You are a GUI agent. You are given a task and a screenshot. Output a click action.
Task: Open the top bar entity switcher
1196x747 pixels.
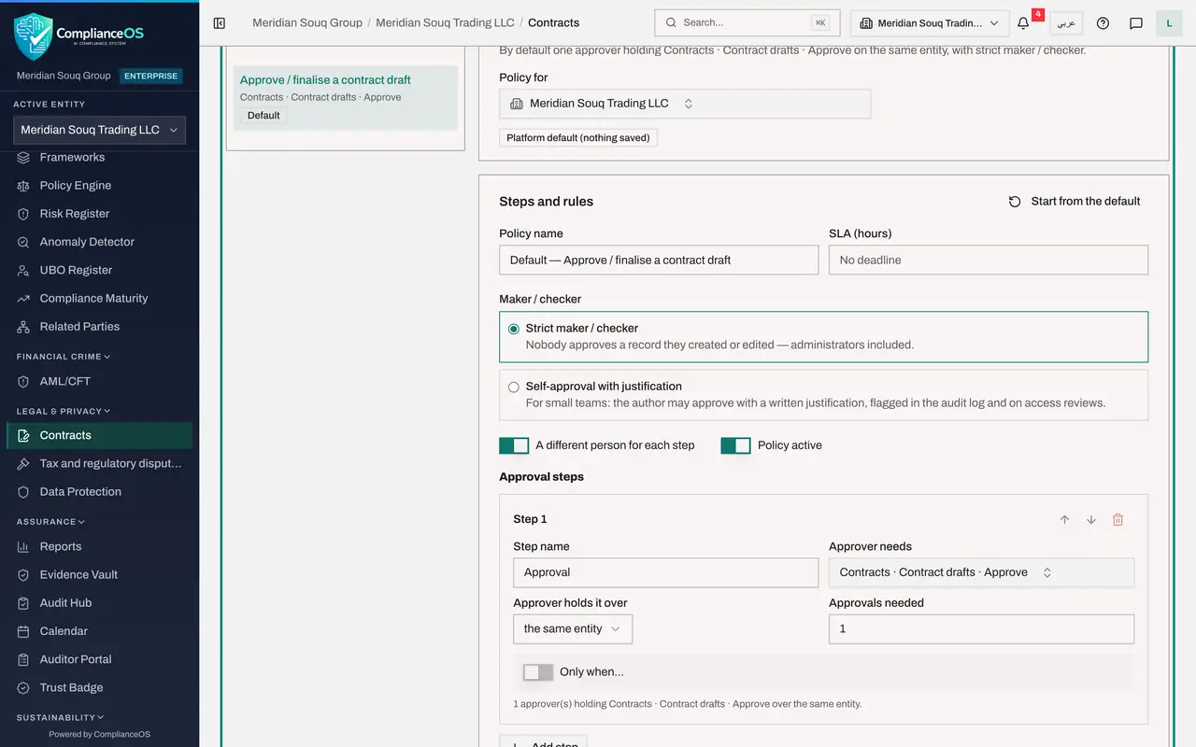[930, 23]
